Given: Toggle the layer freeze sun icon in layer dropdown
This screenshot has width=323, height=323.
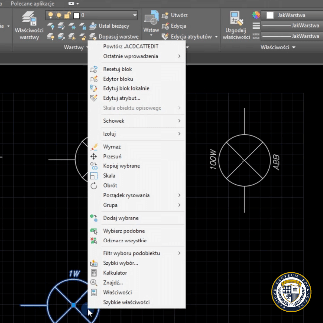Looking at the screenshot, I should (x=59, y=15).
